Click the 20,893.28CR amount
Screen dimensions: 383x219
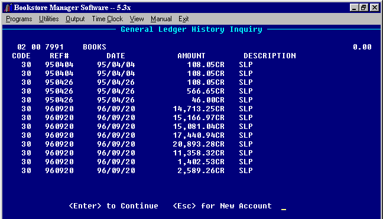199,144
